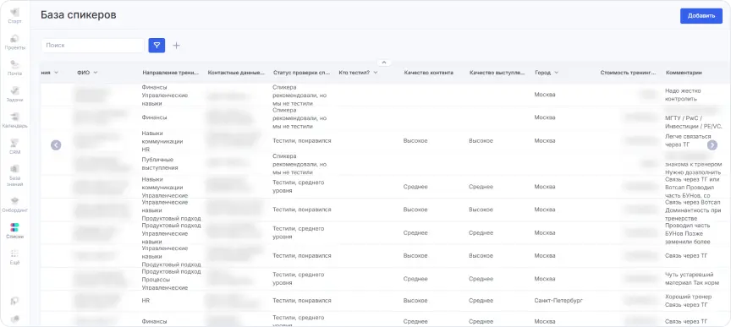This screenshot has height=327, width=731.
Task: Go to Онбординг in the sidebar
Action: click(x=14, y=204)
